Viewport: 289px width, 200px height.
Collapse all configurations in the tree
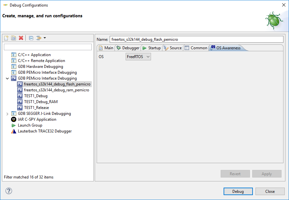pos(31,38)
